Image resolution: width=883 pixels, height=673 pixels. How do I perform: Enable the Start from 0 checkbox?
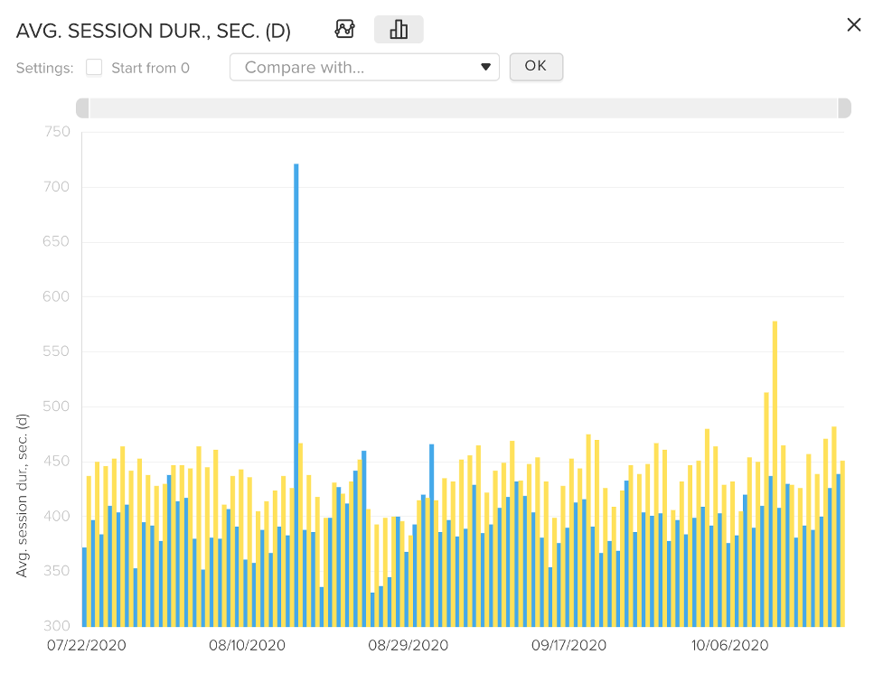(94, 68)
